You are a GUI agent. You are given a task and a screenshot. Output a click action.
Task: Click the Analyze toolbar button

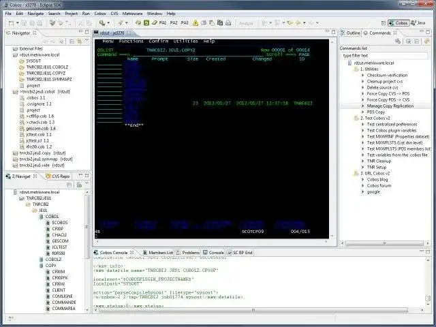point(246,23)
